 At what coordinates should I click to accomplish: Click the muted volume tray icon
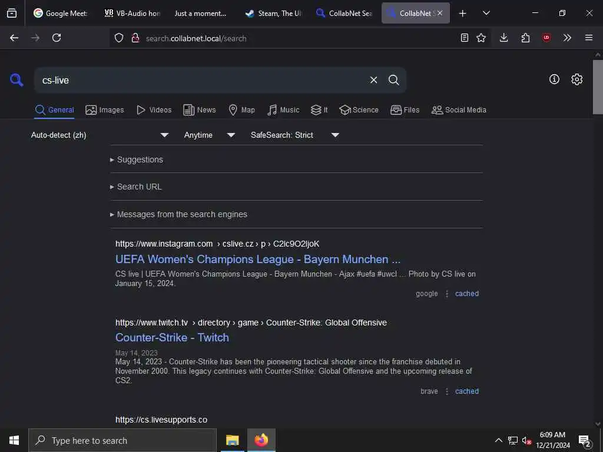click(526, 440)
